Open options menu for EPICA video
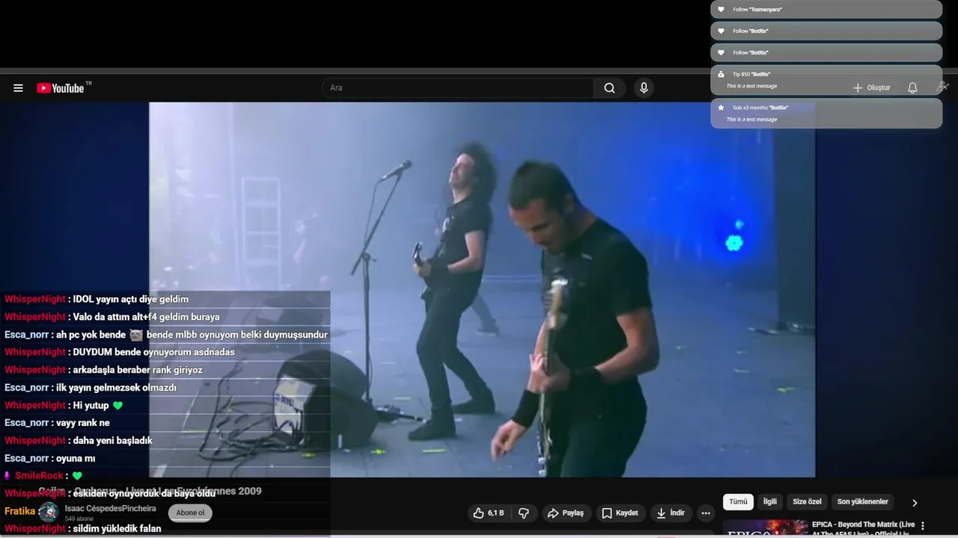 point(922,525)
